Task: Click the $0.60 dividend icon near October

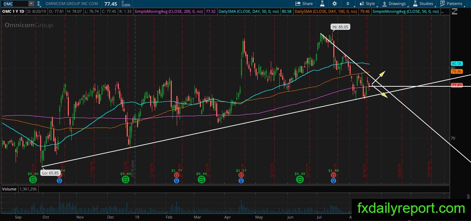Action: 33,179
